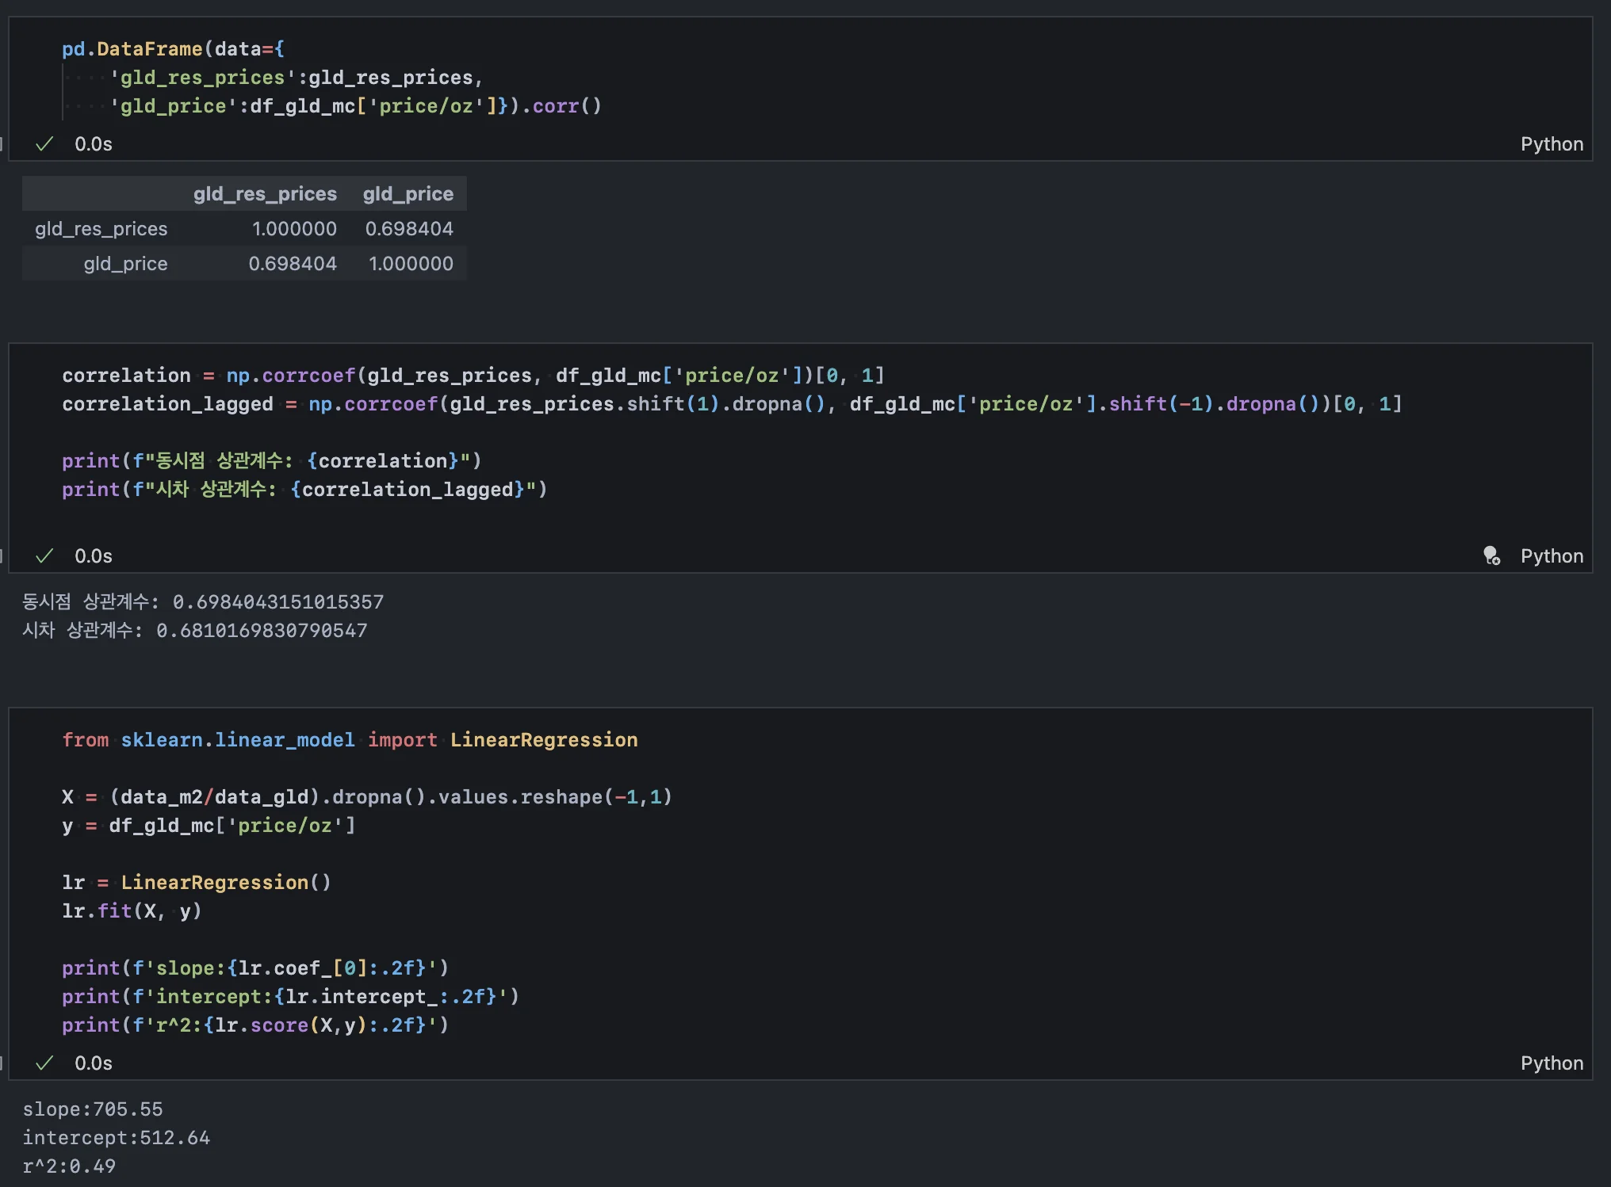Click the gld_res_prices column header in output table
1611x1187 pixels.
click(x=265, y=194)
